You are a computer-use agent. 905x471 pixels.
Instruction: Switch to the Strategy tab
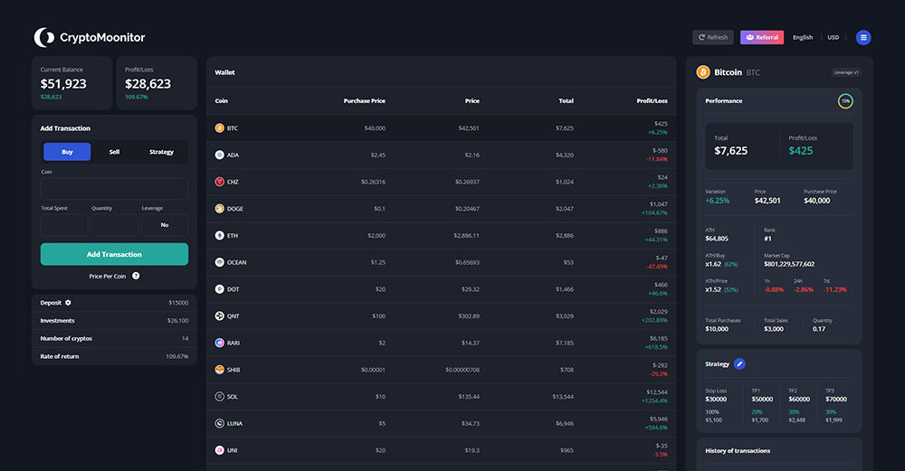tap(161, 152)
